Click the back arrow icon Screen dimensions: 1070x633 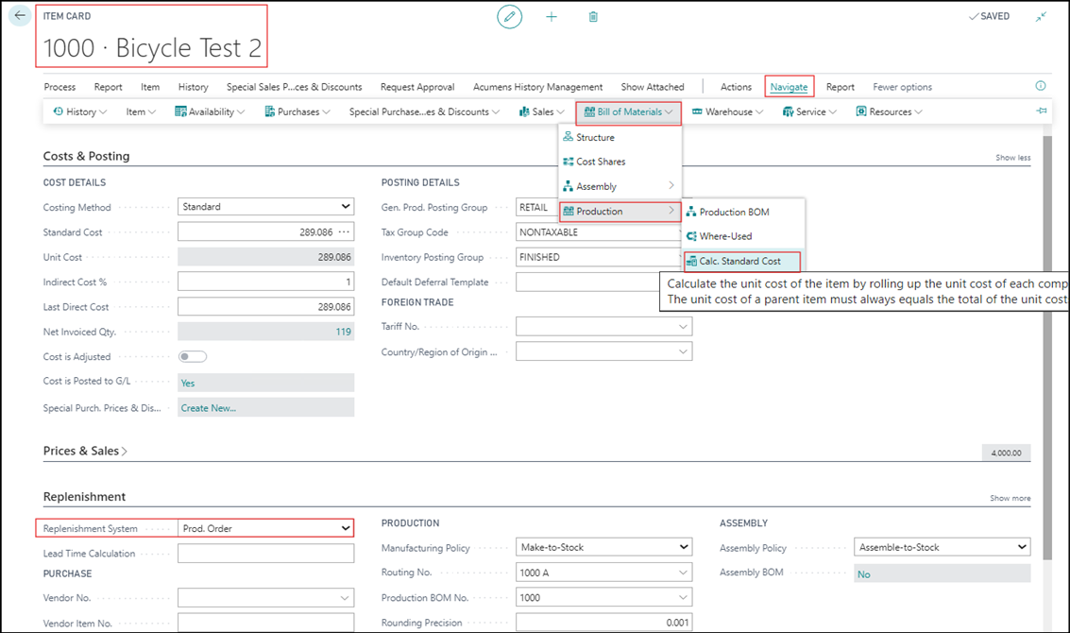(20, 16)
